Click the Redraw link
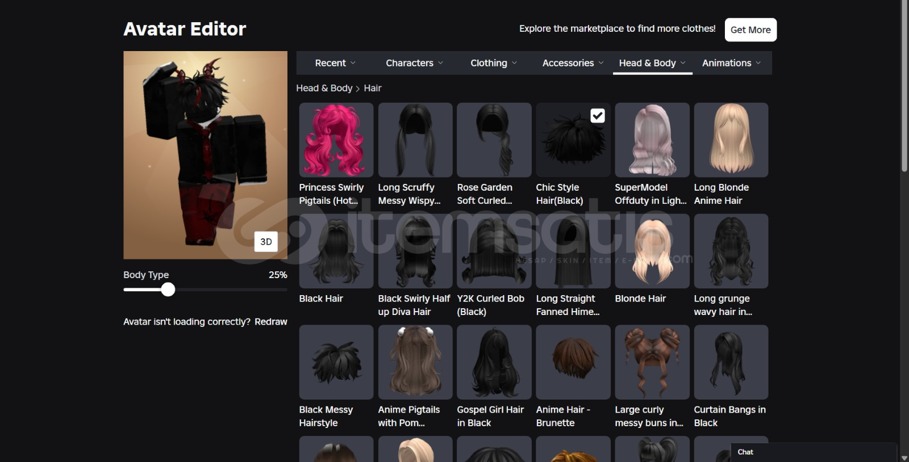Screen dimensions: 909x462 click(270, 322)
